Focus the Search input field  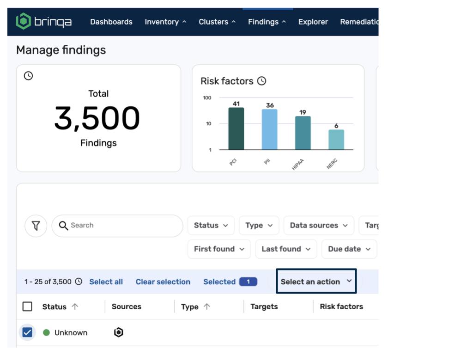pos(117,226)
